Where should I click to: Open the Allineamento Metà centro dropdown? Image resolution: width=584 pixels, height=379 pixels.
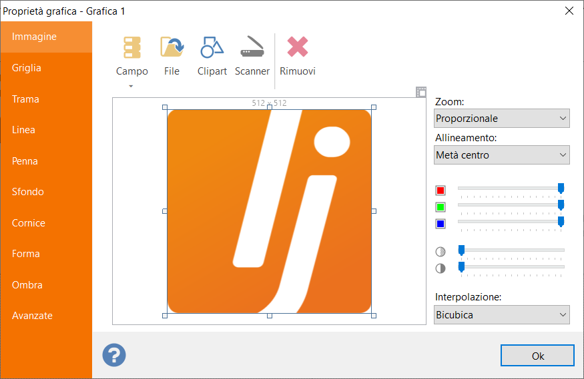pyautogui.click(x=502, y=155)
